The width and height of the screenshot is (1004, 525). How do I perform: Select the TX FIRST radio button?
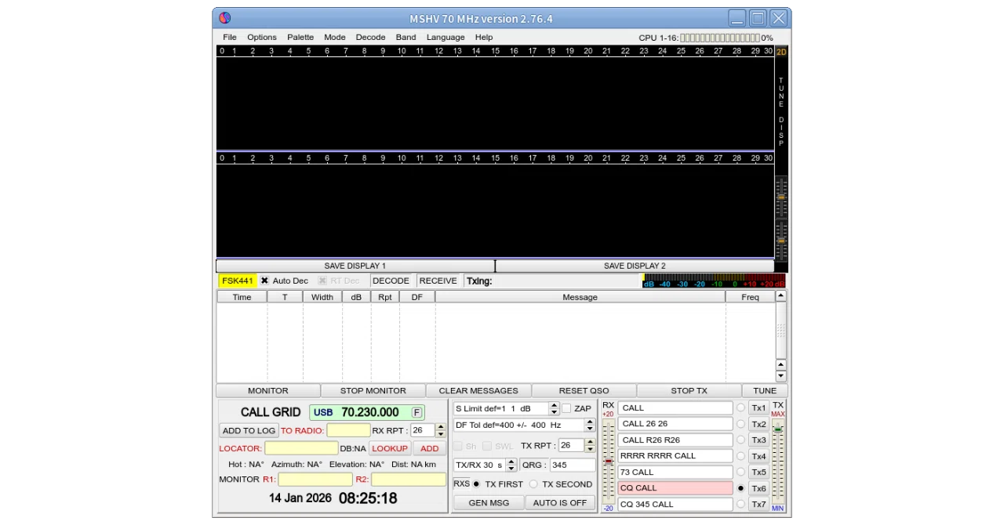coord(476,484)
